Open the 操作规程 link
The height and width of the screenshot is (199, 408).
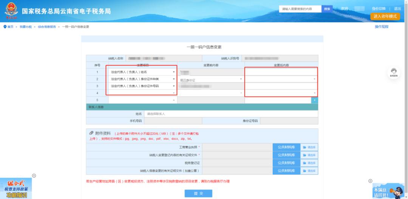point(382,27)
